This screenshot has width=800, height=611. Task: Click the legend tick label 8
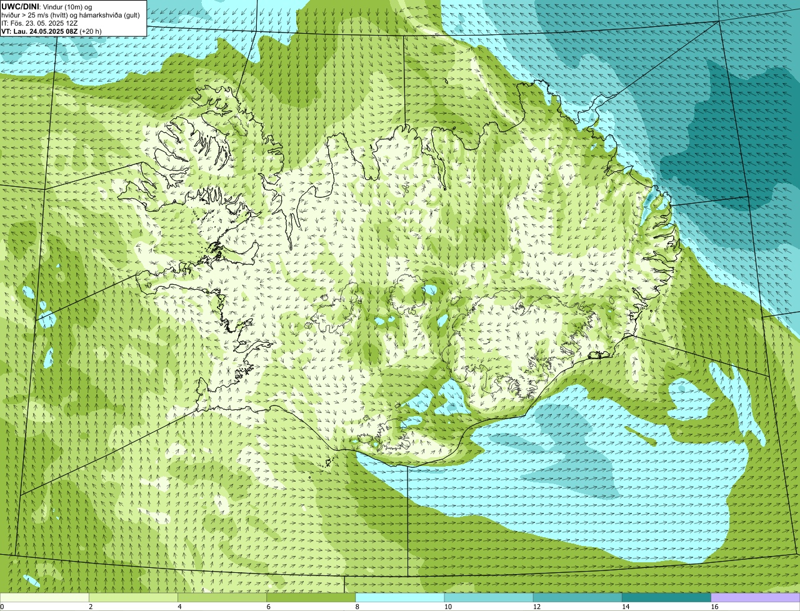(357, 607)
